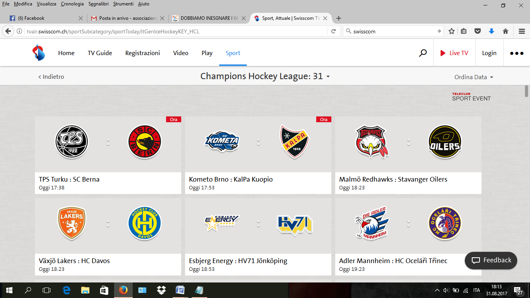Click the Firefox home icon
The image size is (530, 298).
(506, 31)
